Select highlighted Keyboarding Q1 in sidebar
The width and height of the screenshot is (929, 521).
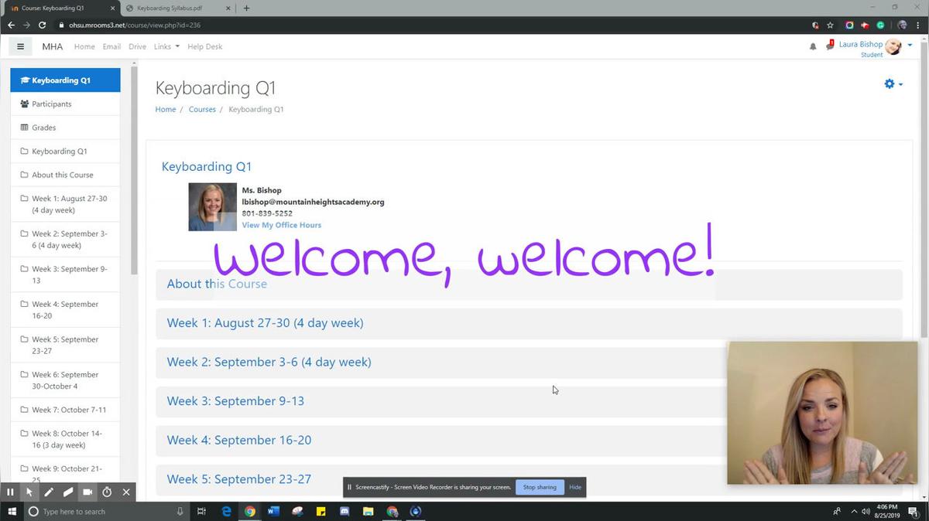pyautogui.click(x=65, y=80)
